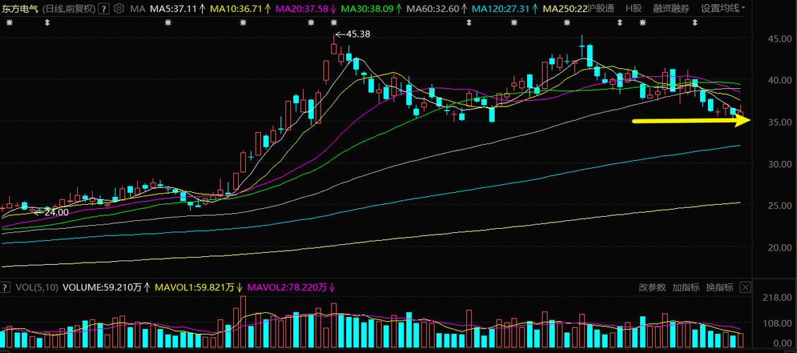This screenshot has width=797, height=353.
Task: Toggle the magenta MA20 line label
Action: pyautogui.click(x=306, y=8)
